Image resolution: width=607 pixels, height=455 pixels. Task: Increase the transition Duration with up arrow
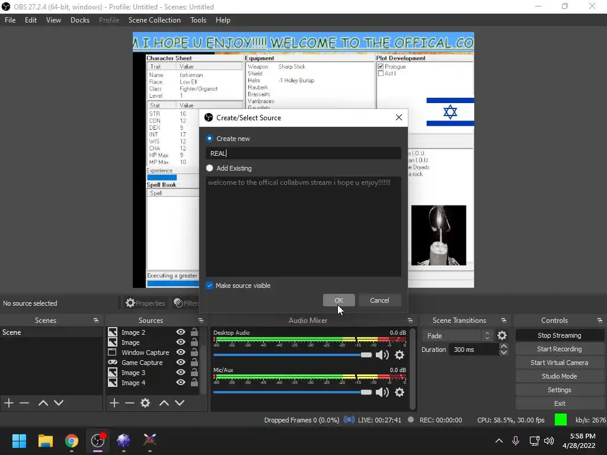tap(504, 346)
